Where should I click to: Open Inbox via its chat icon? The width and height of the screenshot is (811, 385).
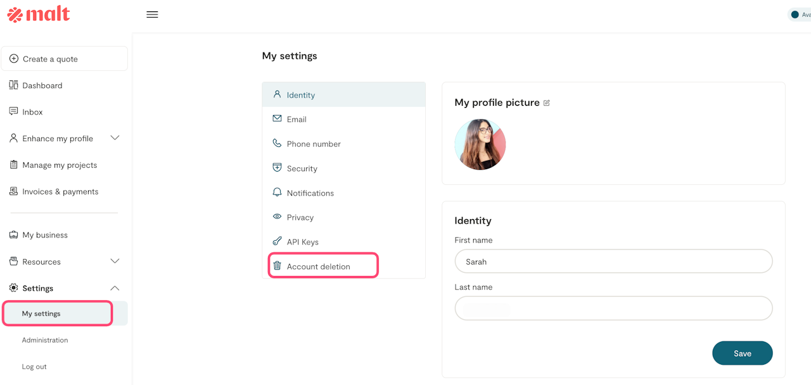[13, 111]
